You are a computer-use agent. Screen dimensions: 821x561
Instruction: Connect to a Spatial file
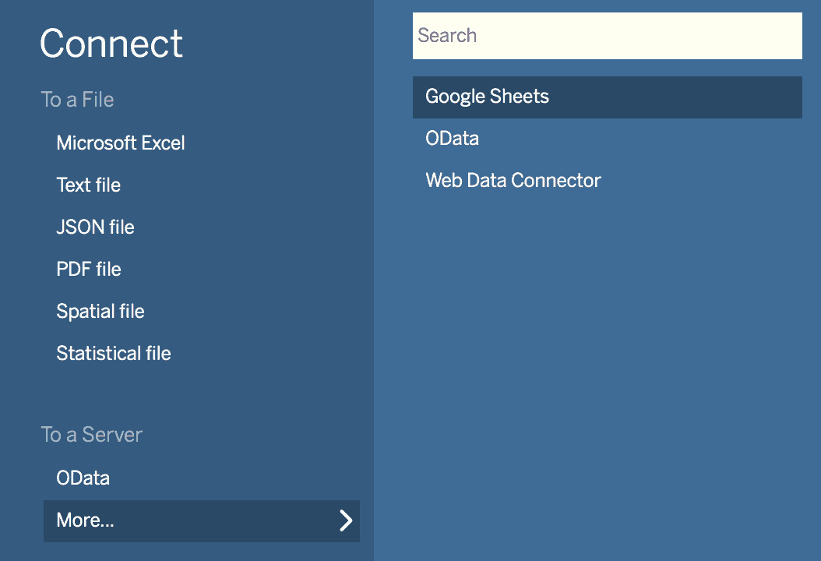coord(100,311)
